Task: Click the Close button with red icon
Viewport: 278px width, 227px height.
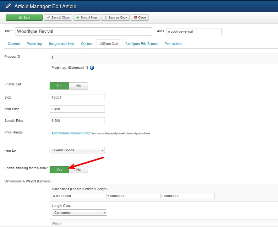Action: [x=140, y=18]
